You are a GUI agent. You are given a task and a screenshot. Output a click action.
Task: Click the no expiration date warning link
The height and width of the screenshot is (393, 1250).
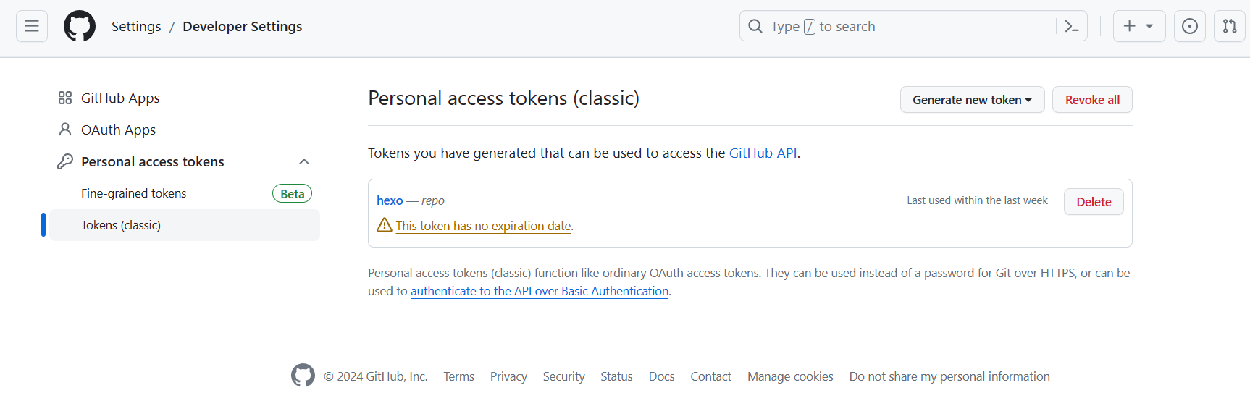484,226
